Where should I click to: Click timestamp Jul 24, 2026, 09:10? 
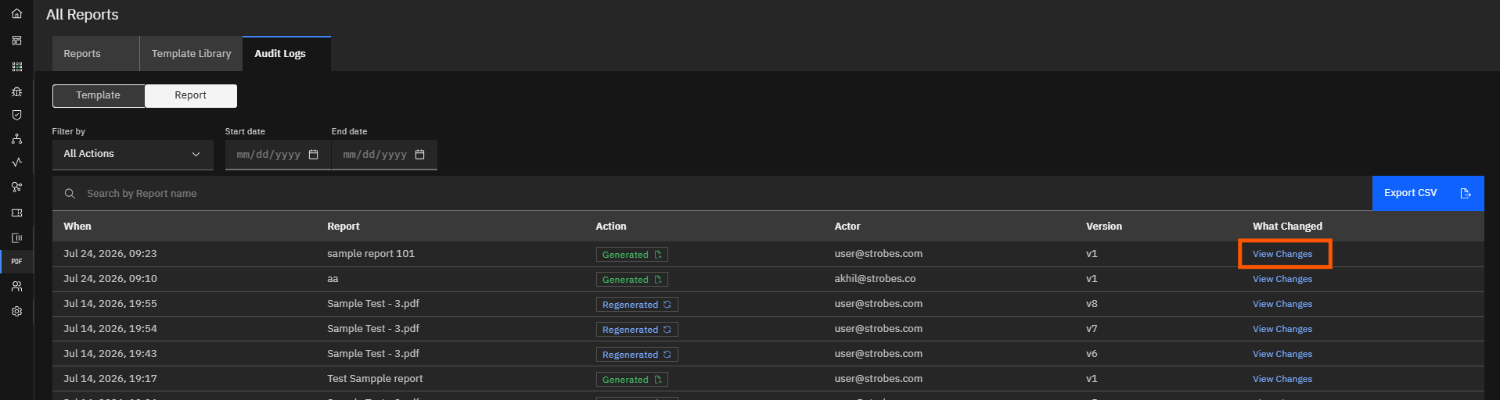[110, 279]
